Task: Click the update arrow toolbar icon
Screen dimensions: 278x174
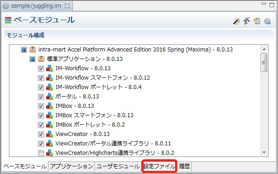Action: pos(247,21)
